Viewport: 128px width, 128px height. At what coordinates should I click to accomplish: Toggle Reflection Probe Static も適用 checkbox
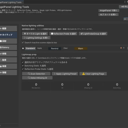(23, 69)
